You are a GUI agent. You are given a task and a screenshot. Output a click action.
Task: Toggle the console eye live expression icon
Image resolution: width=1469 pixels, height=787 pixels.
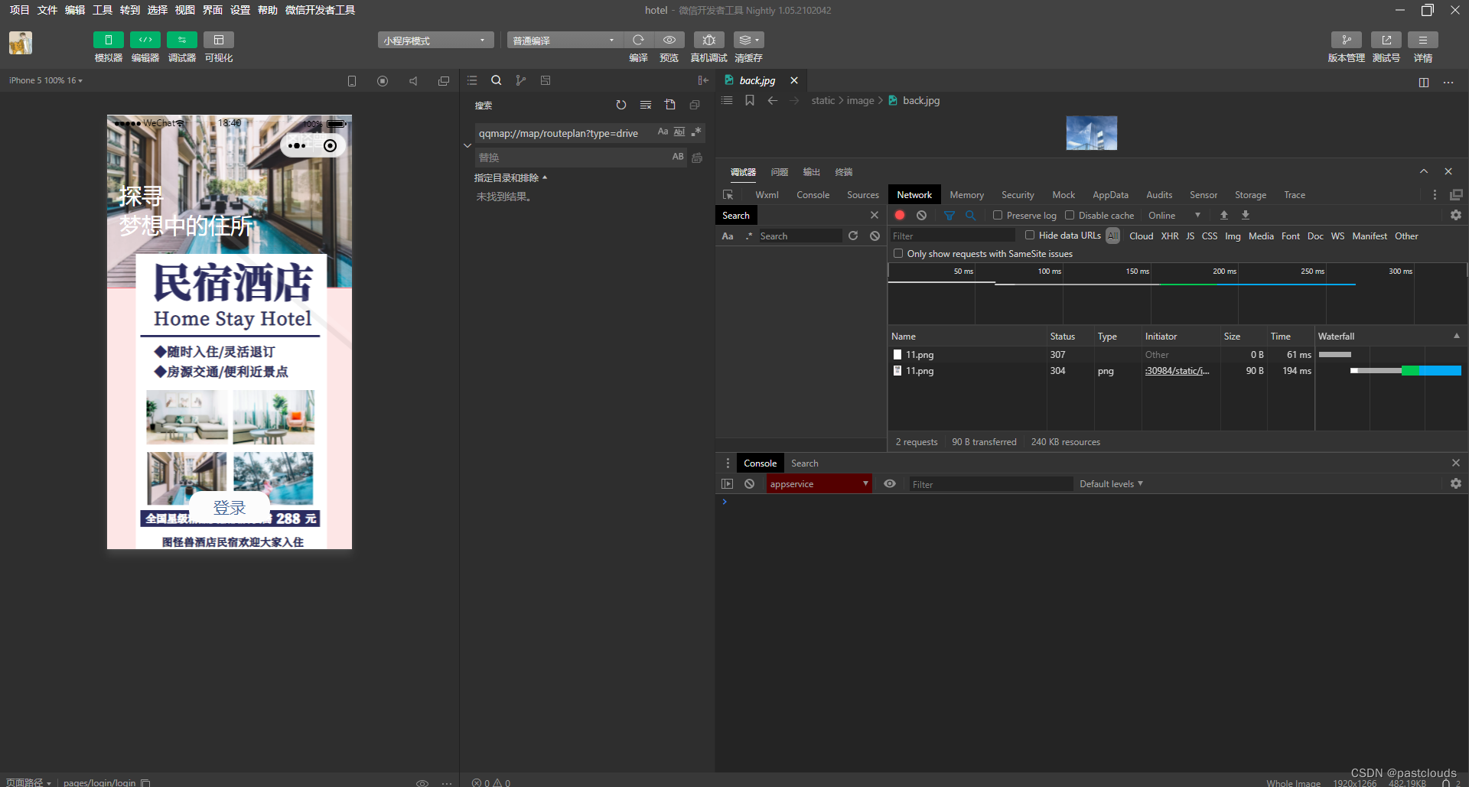889,484
